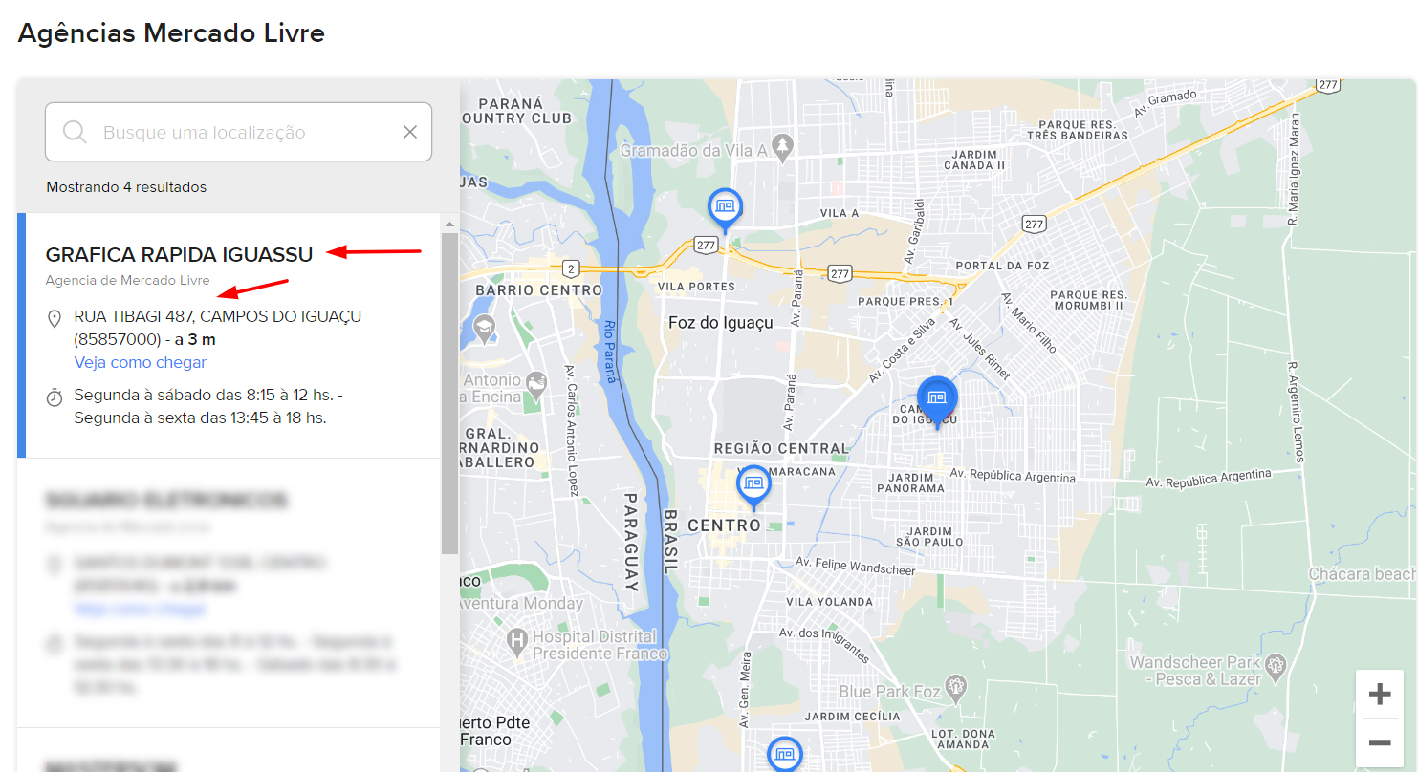Zoom in the map with the plus button

(1379, 694)
